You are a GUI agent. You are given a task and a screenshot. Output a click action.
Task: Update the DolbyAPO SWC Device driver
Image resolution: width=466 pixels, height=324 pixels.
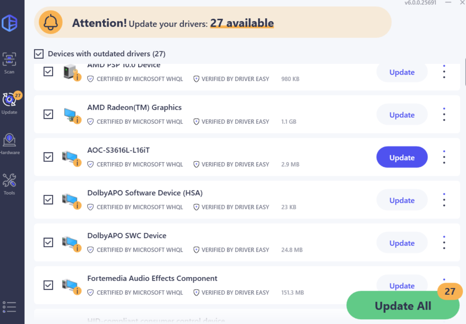[402, 243]
